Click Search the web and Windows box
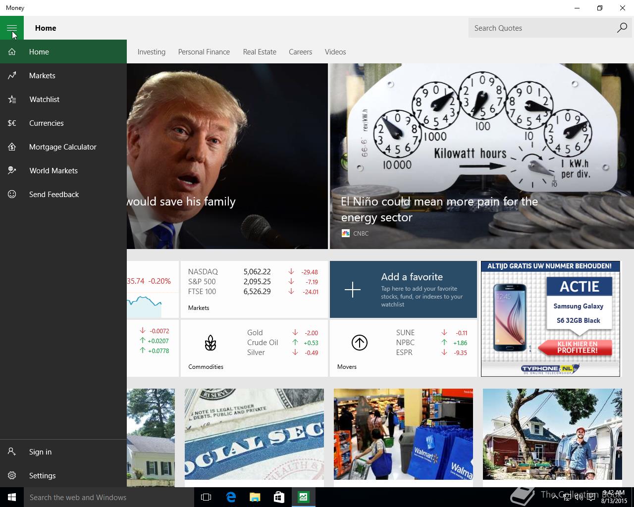This screenshot has width=634, height=507. point(109,497)
